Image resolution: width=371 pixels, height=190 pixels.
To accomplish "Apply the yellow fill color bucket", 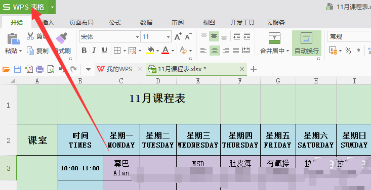I will point(150,51).
